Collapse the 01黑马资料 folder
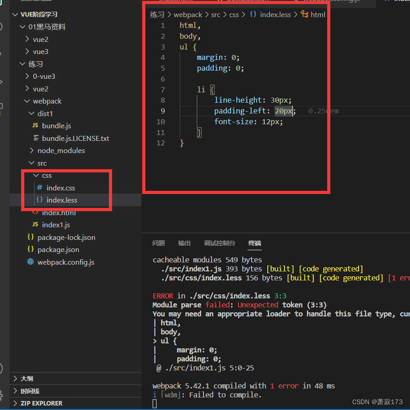This screenshot has width=410, height=410. click(23, 27)
